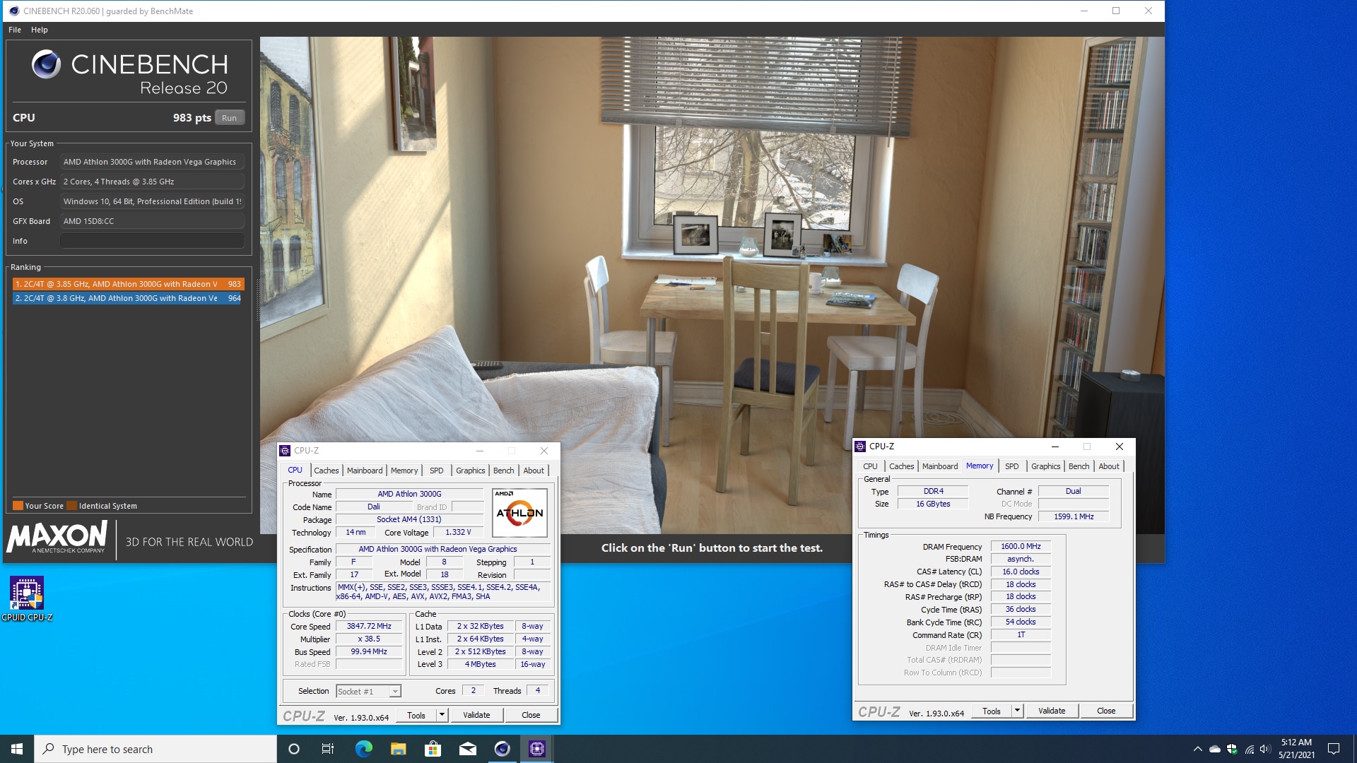The height and width of the screenshot is (763, 1357).
Task: Click the Core Voltage value 1.332 V
Action: point(458,532)
